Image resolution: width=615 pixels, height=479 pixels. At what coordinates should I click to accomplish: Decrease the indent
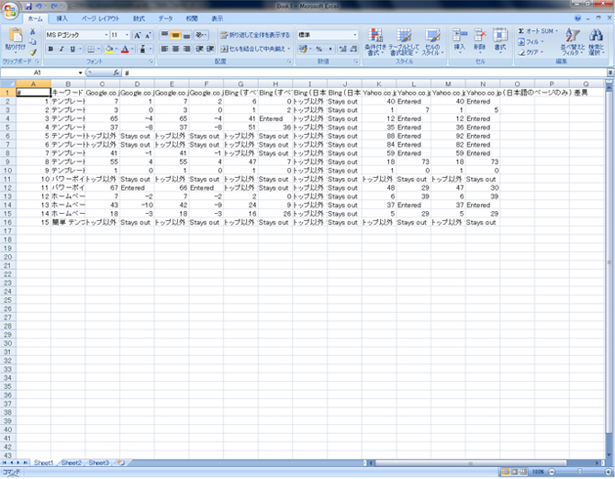pos(199,49)
